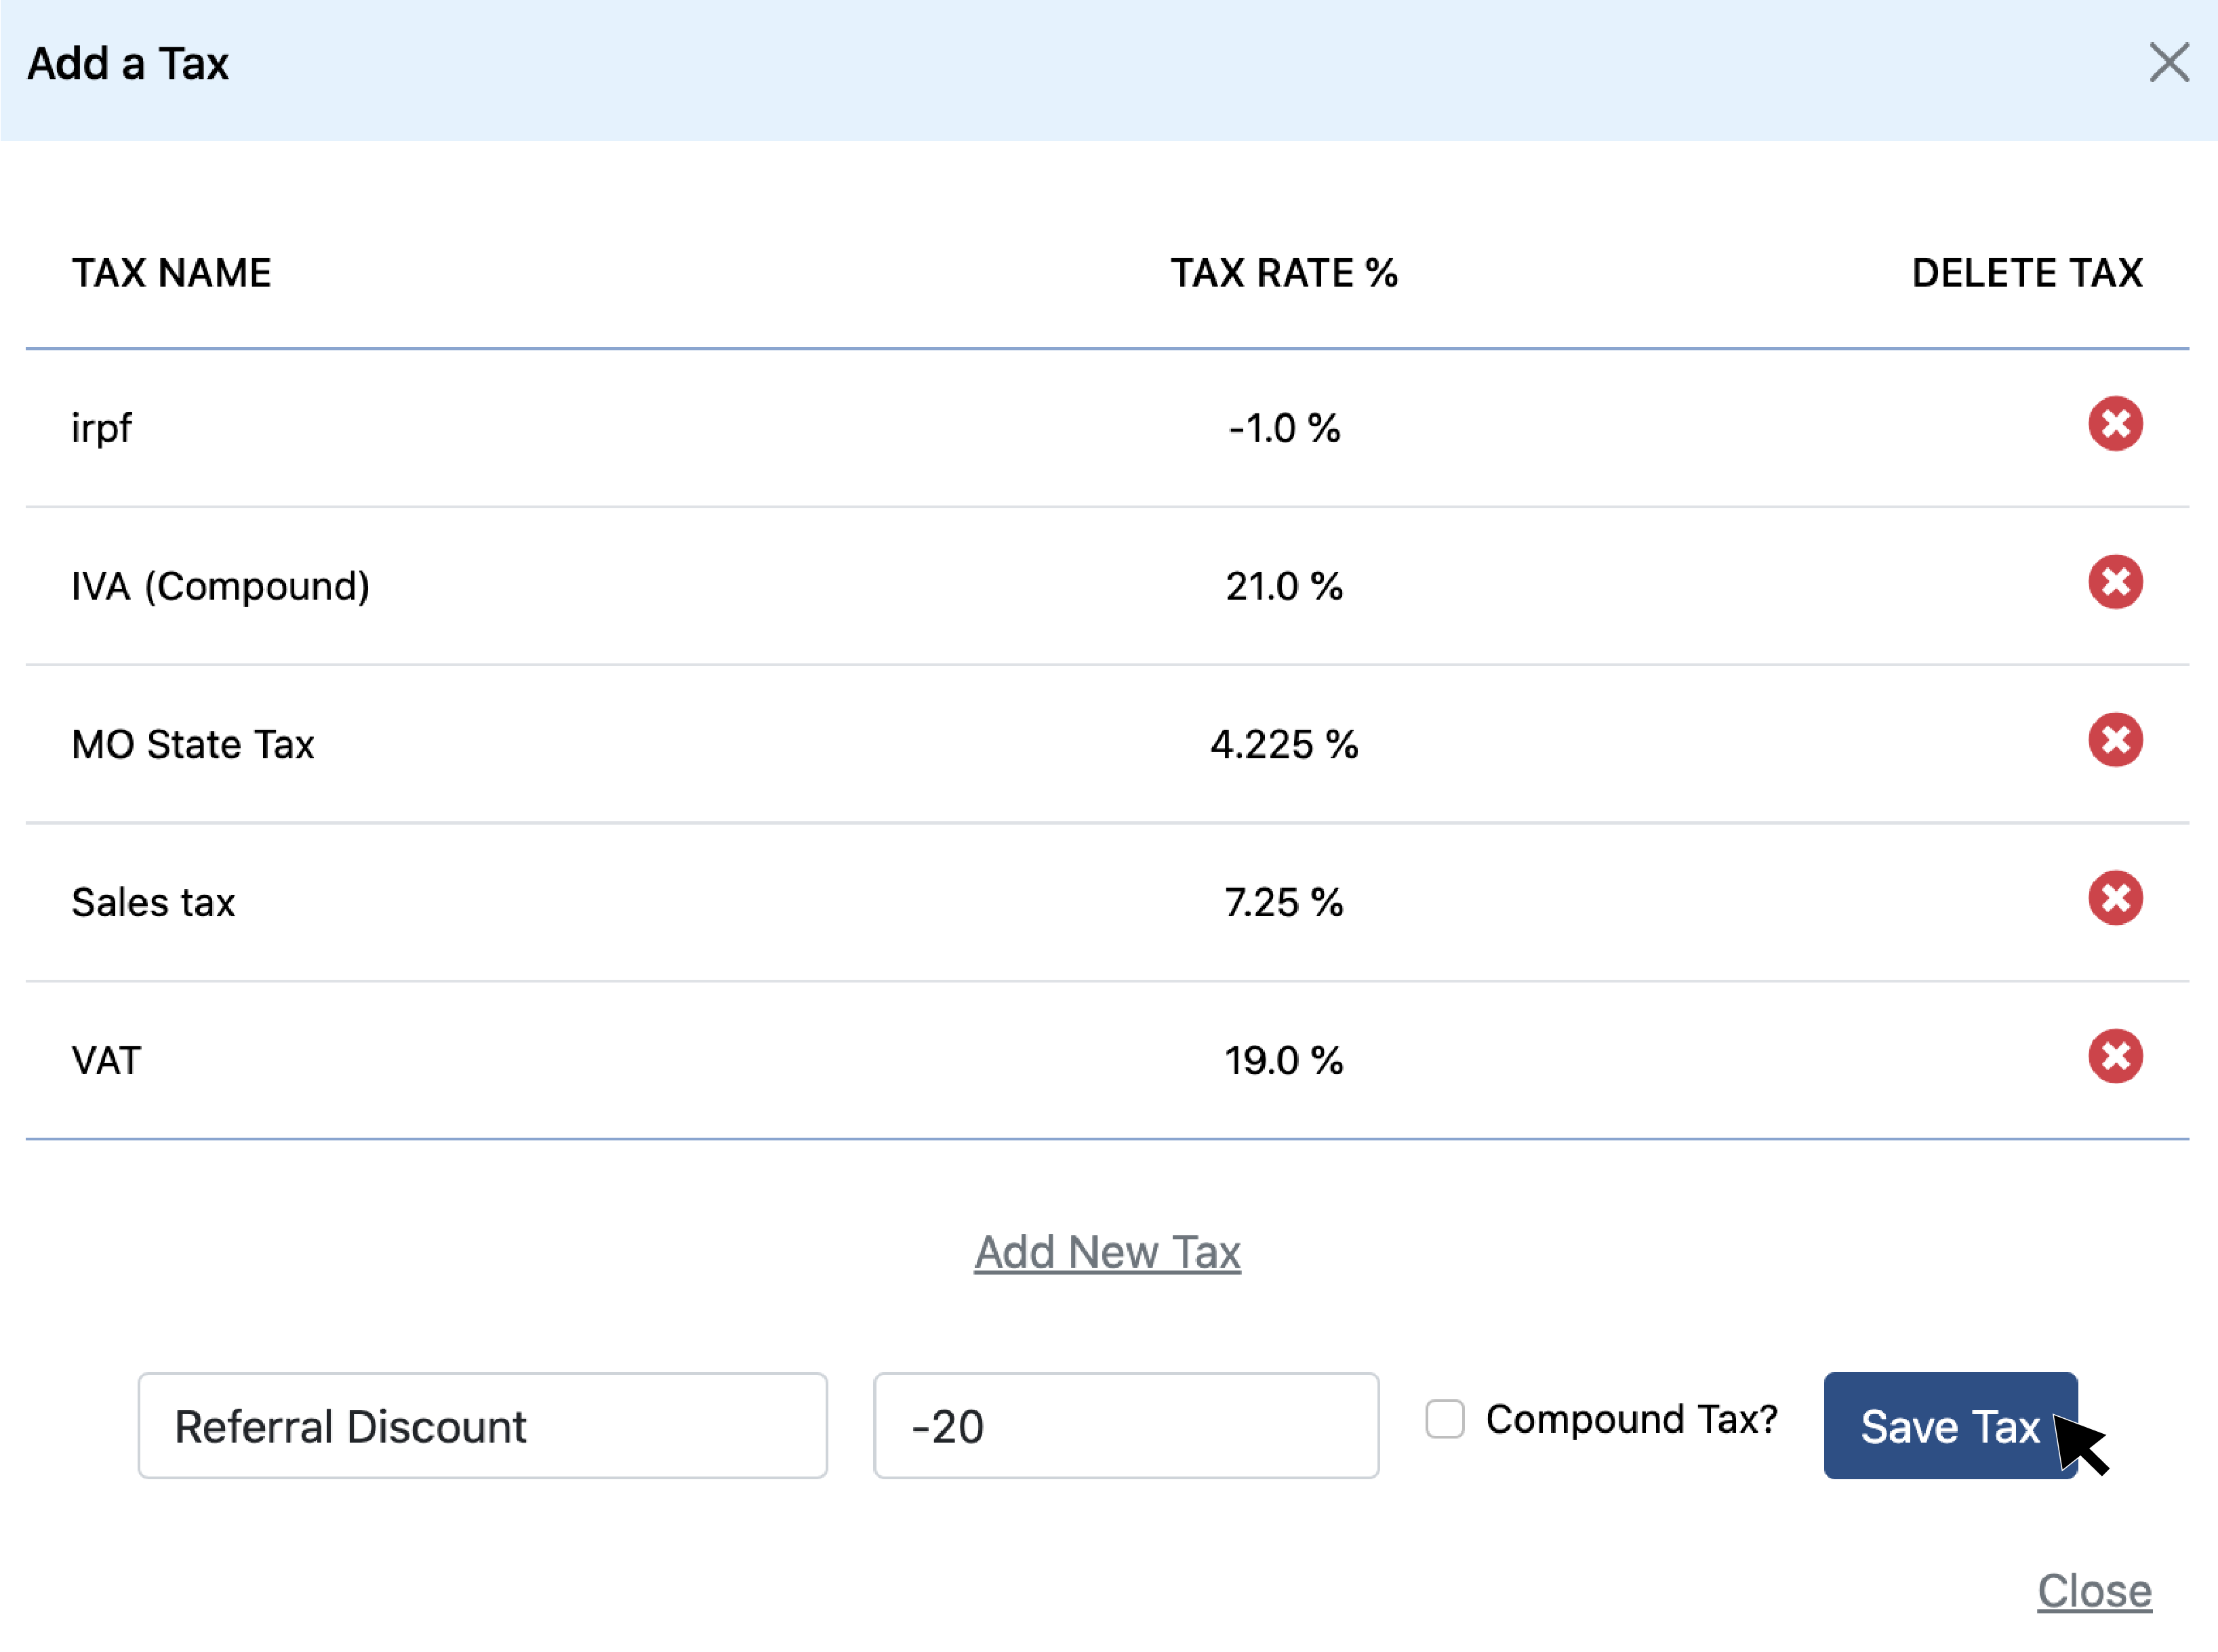Click the Compound Tax? label

pyautogui.click(x=1632, y=1419)
